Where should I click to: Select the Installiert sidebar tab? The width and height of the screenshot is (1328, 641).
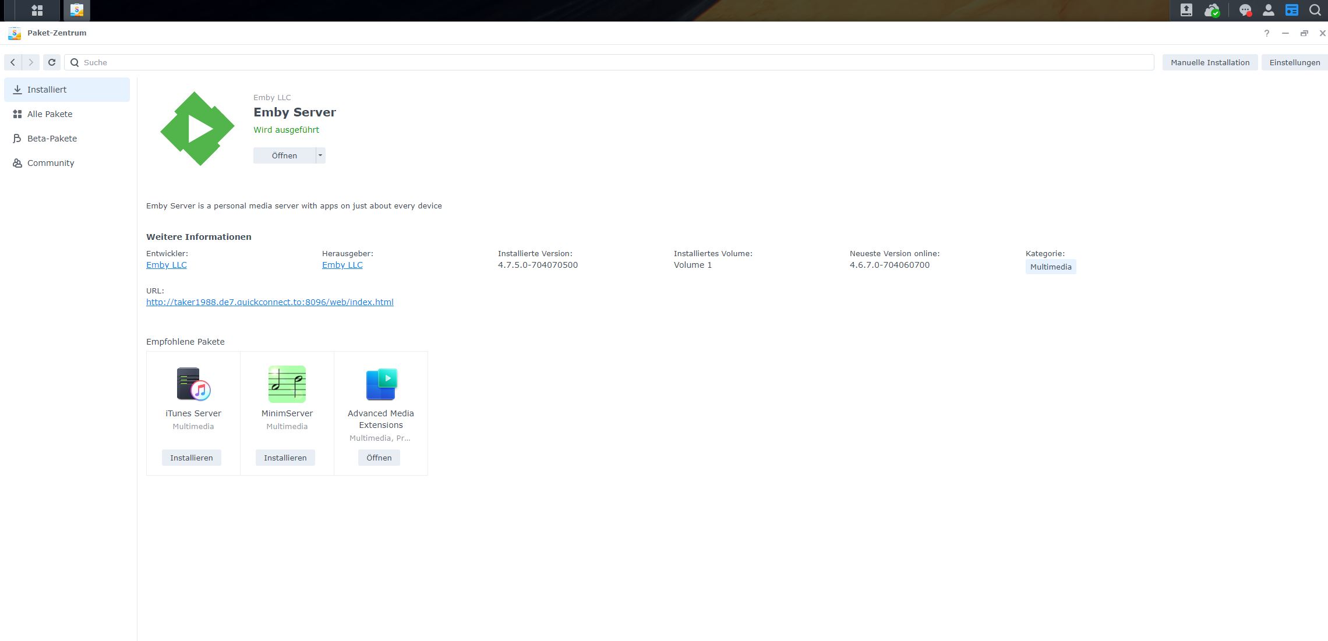67,90
